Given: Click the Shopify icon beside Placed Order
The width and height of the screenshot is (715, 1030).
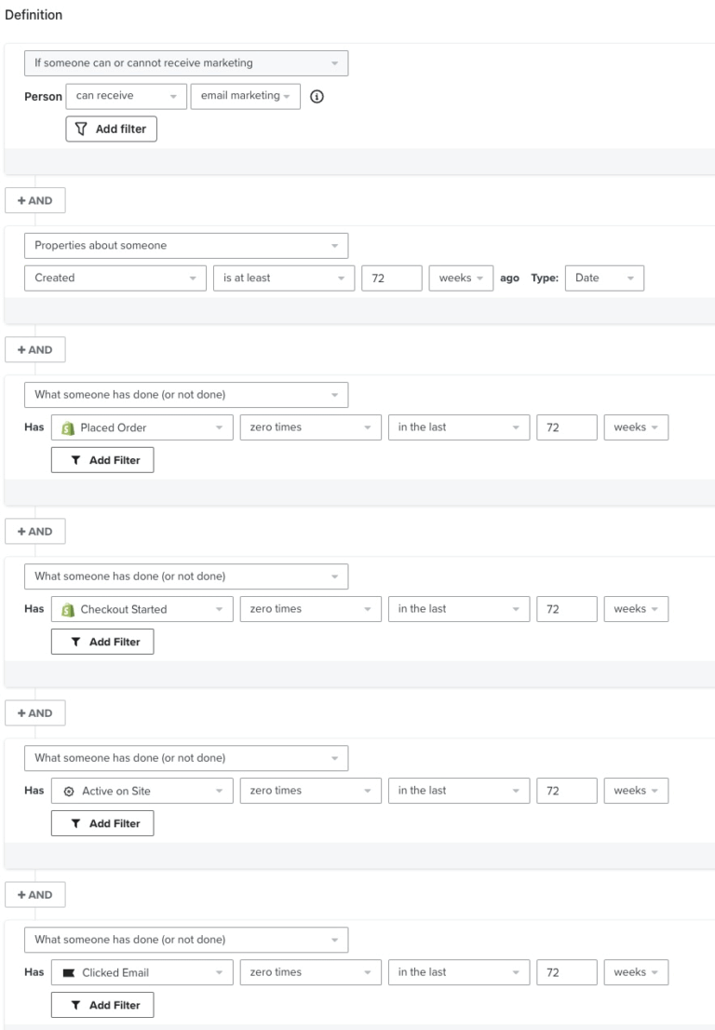Looking at the screenshot, I should tap(67, 427).
